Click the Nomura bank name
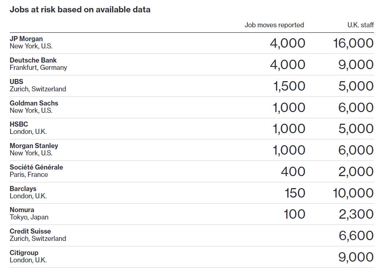Viewport: 389px width, 278px height. 22,210
